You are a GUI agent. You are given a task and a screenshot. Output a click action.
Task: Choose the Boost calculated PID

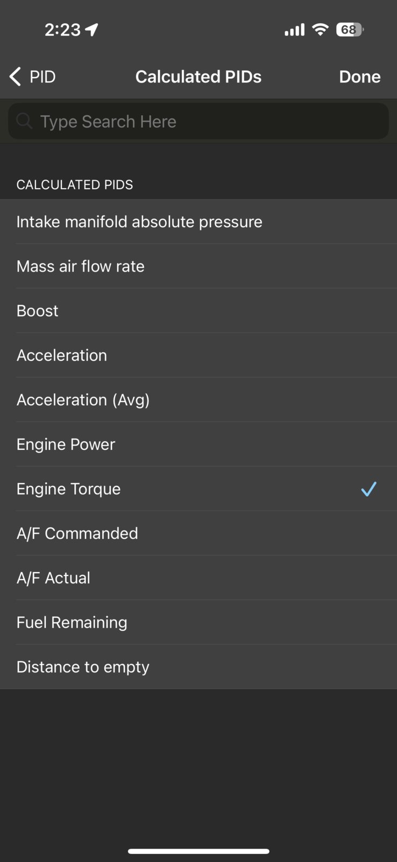[x=198, y=311]
